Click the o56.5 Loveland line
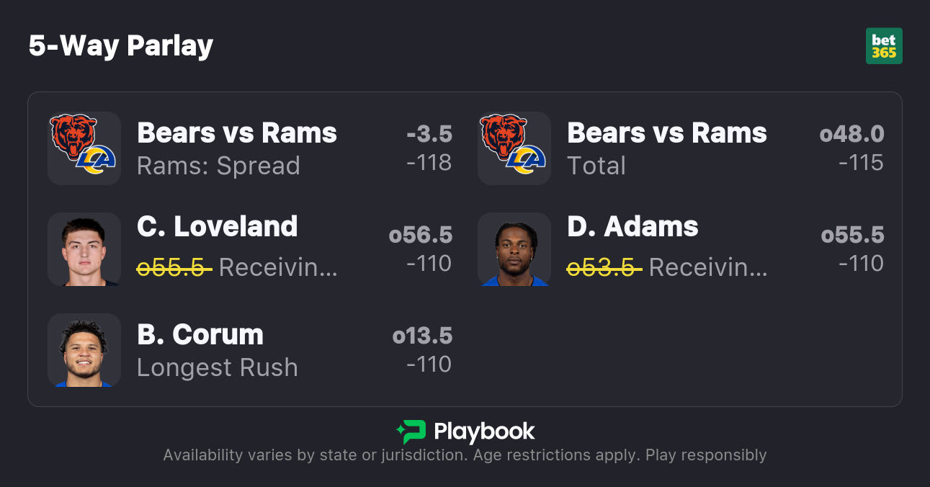Image resolution: width=930 pixels, height=487 pixels. (421, 235)
